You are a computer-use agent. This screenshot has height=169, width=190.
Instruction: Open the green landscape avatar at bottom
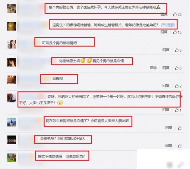pyautogui.click(x=12, y=158)
